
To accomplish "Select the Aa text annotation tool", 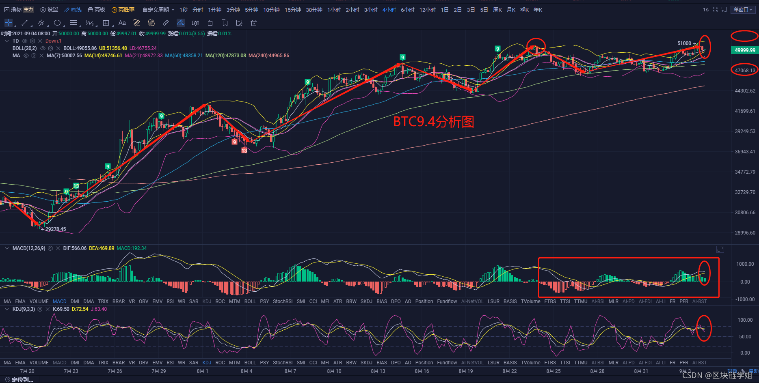I will pyautogui.click(x=122, y=23).
